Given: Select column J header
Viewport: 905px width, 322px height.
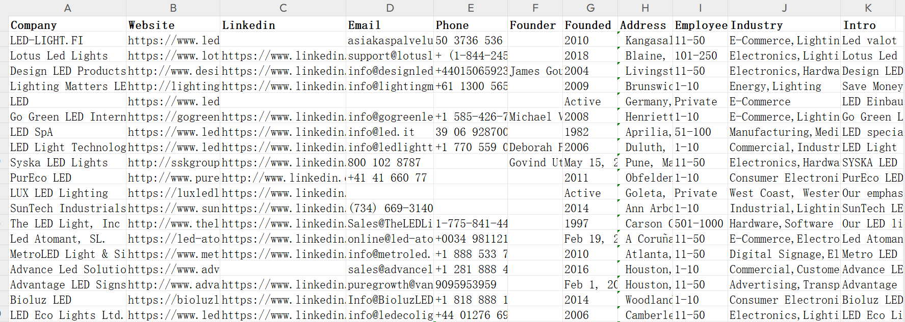Looking at the screenshot, I should coord(784,8).
